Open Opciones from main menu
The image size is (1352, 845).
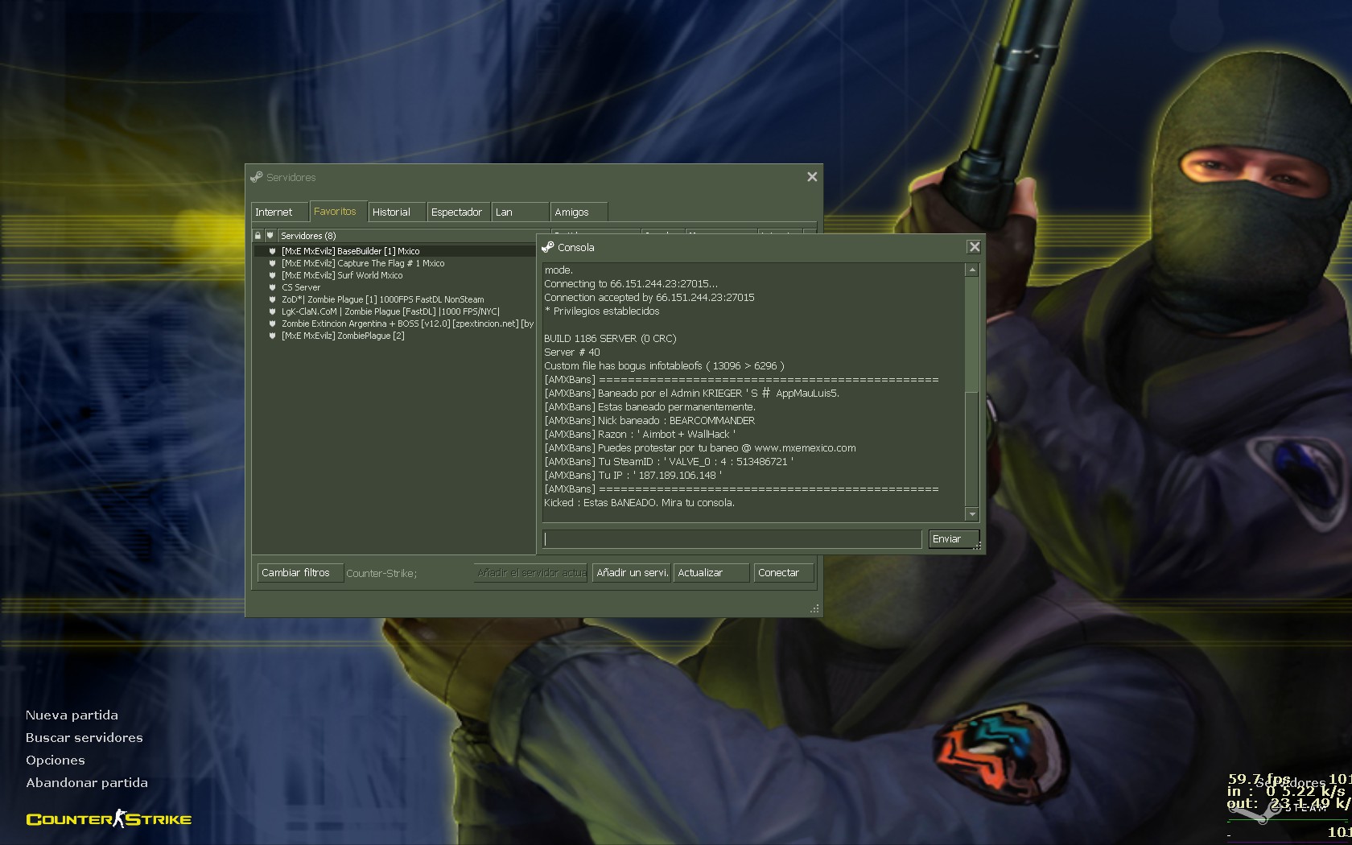[x=56, y=760]
